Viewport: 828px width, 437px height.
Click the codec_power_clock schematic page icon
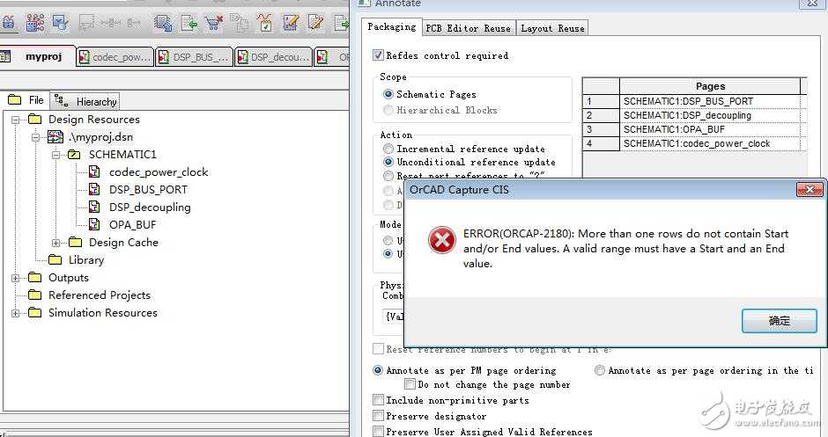94,171
